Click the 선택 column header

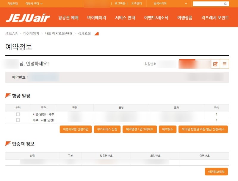coord(18,108)
